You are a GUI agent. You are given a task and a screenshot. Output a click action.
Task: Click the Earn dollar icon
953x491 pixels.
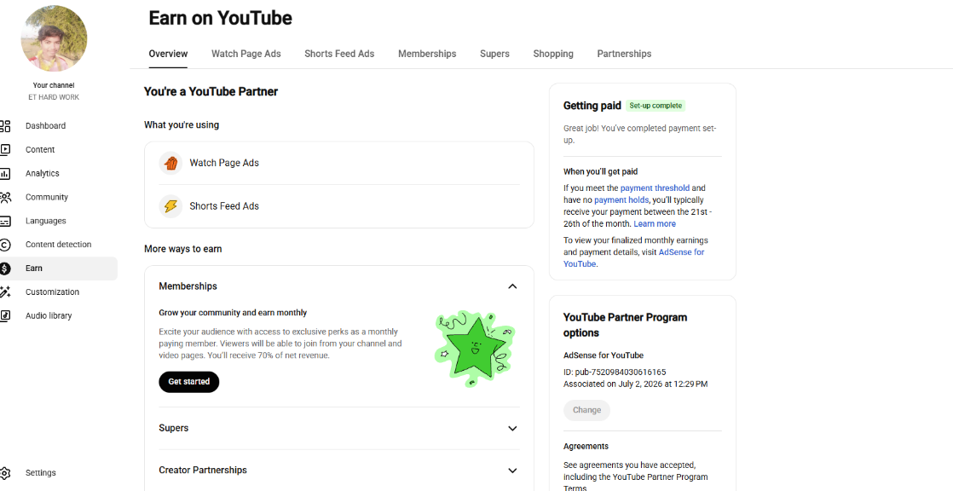[5, 268]
